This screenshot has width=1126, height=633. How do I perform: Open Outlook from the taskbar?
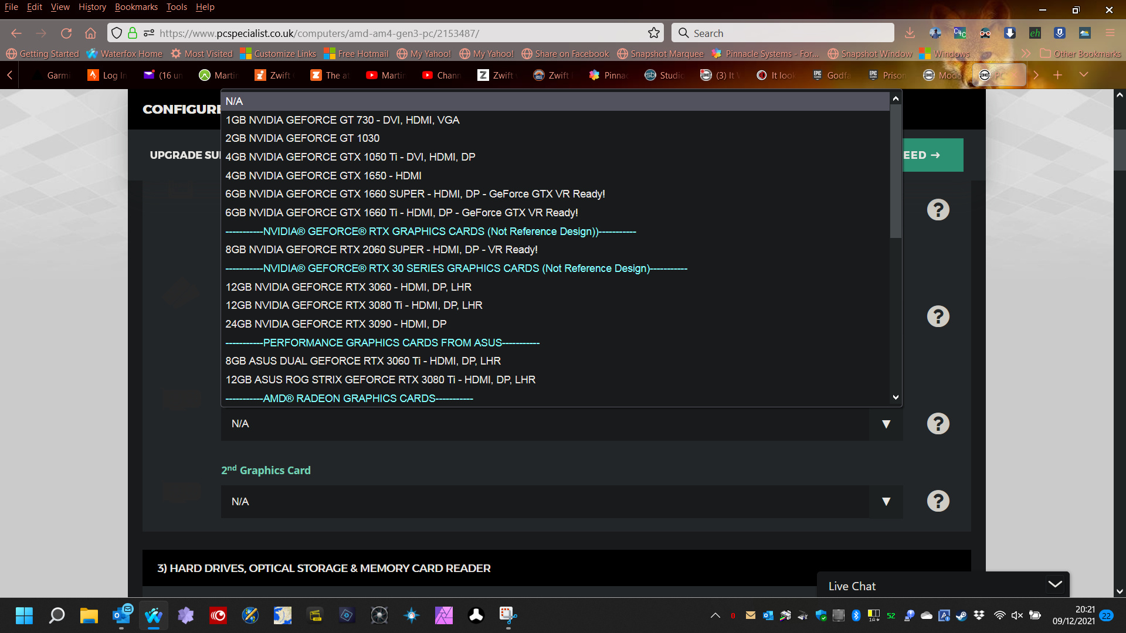121,615
